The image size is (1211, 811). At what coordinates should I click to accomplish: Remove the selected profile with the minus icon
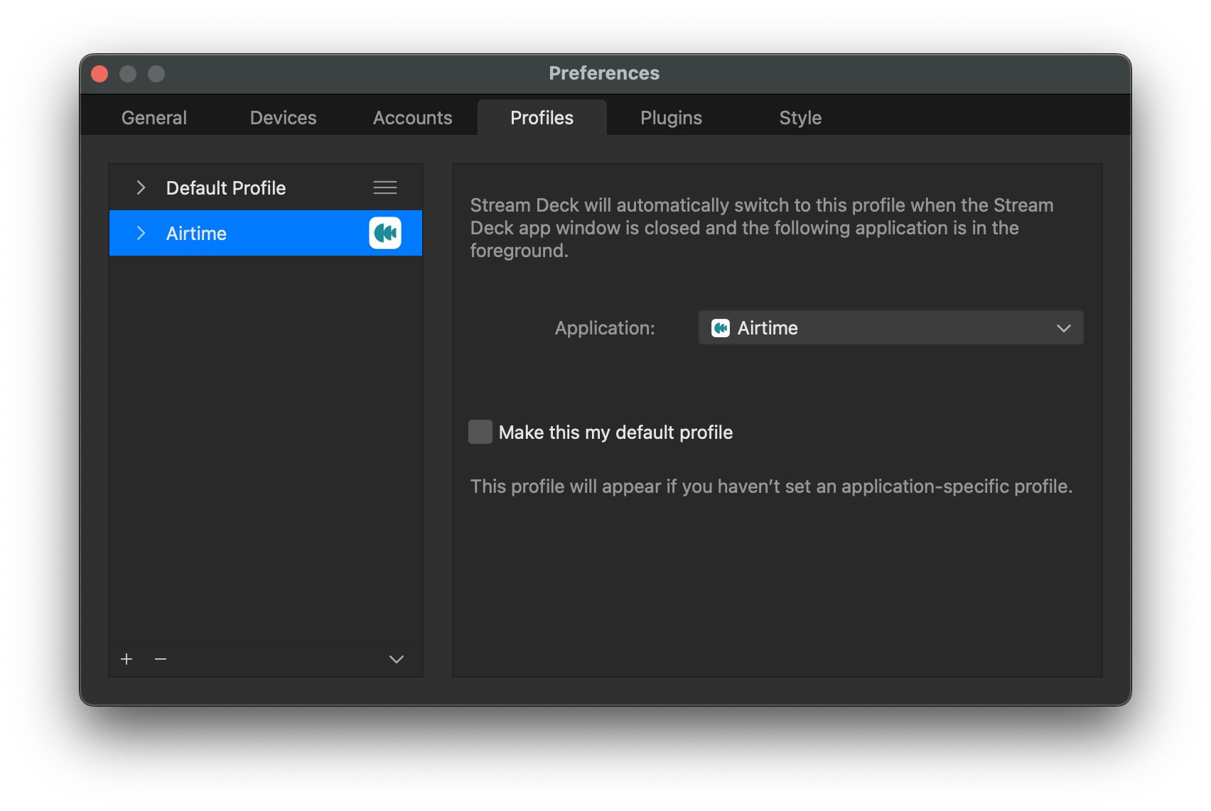[x=160, y=659]
